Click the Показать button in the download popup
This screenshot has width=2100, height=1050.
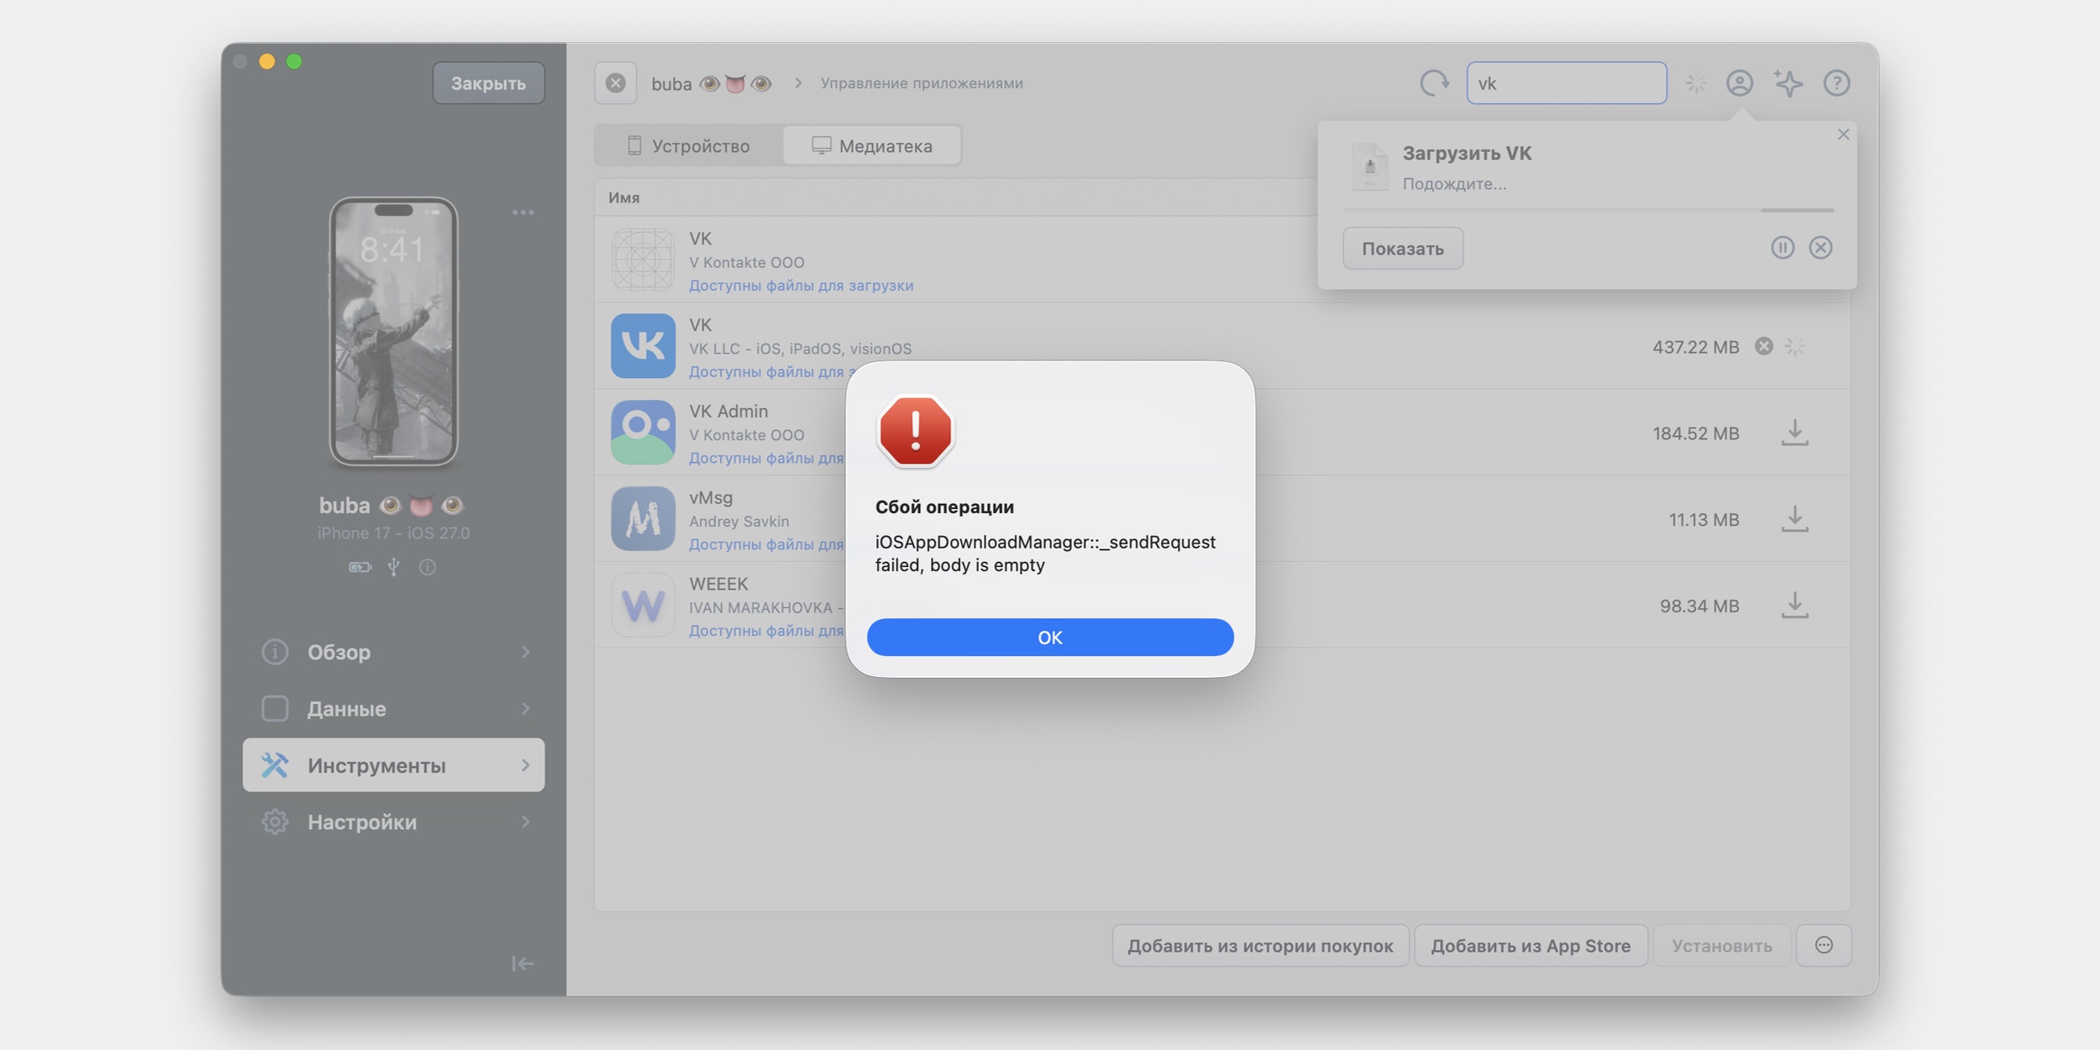(x=1403, y=249)
